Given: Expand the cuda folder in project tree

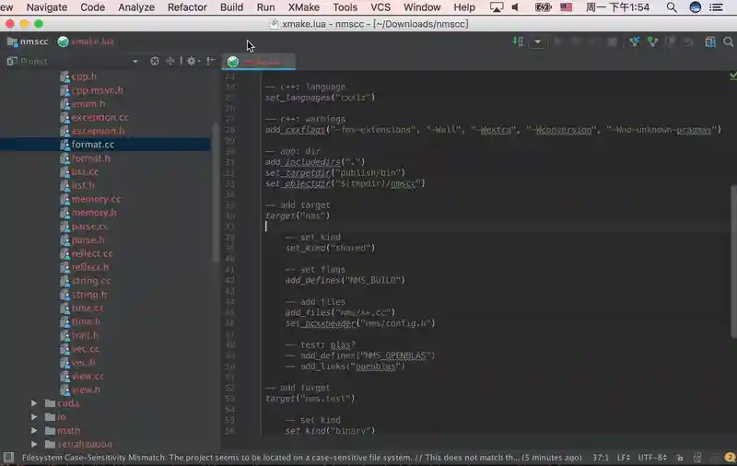Looking at the screenshot, I should [x=35, y=403].
